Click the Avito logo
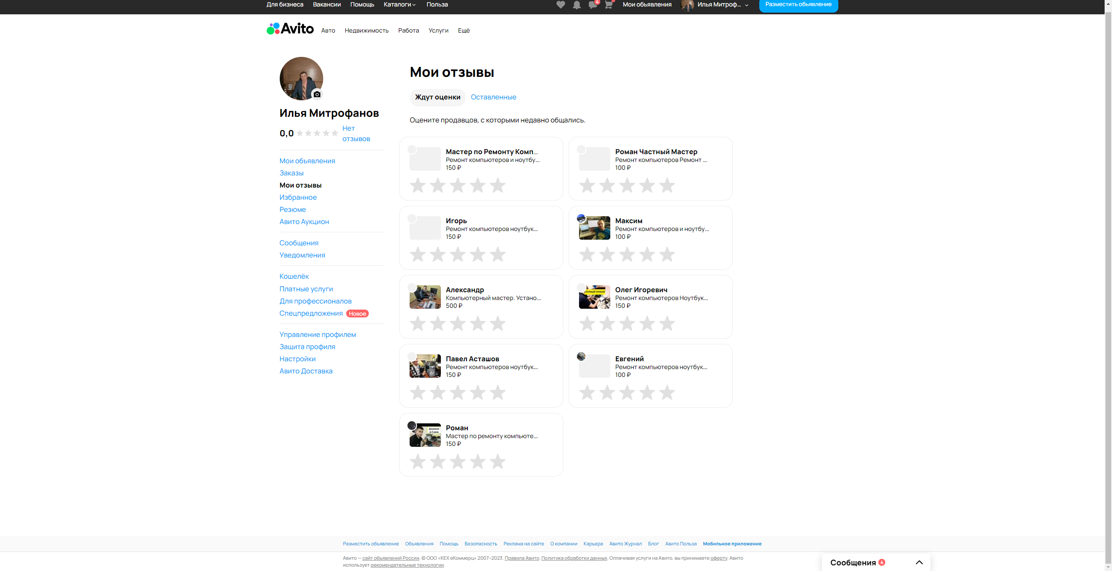 (290, 29)
